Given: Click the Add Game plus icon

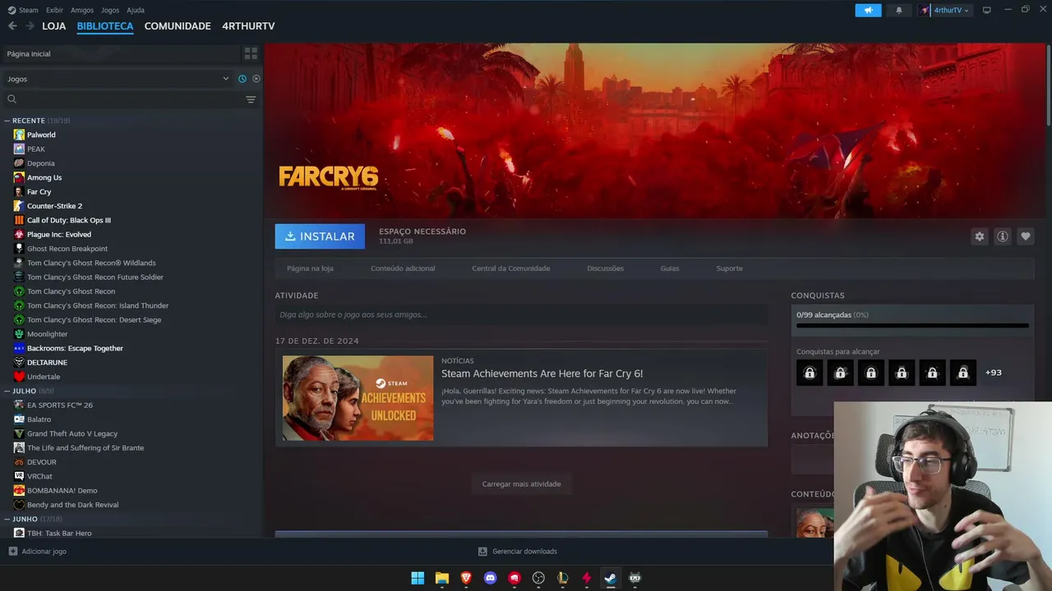Looking at the screenshot, I should click(12, 552).
